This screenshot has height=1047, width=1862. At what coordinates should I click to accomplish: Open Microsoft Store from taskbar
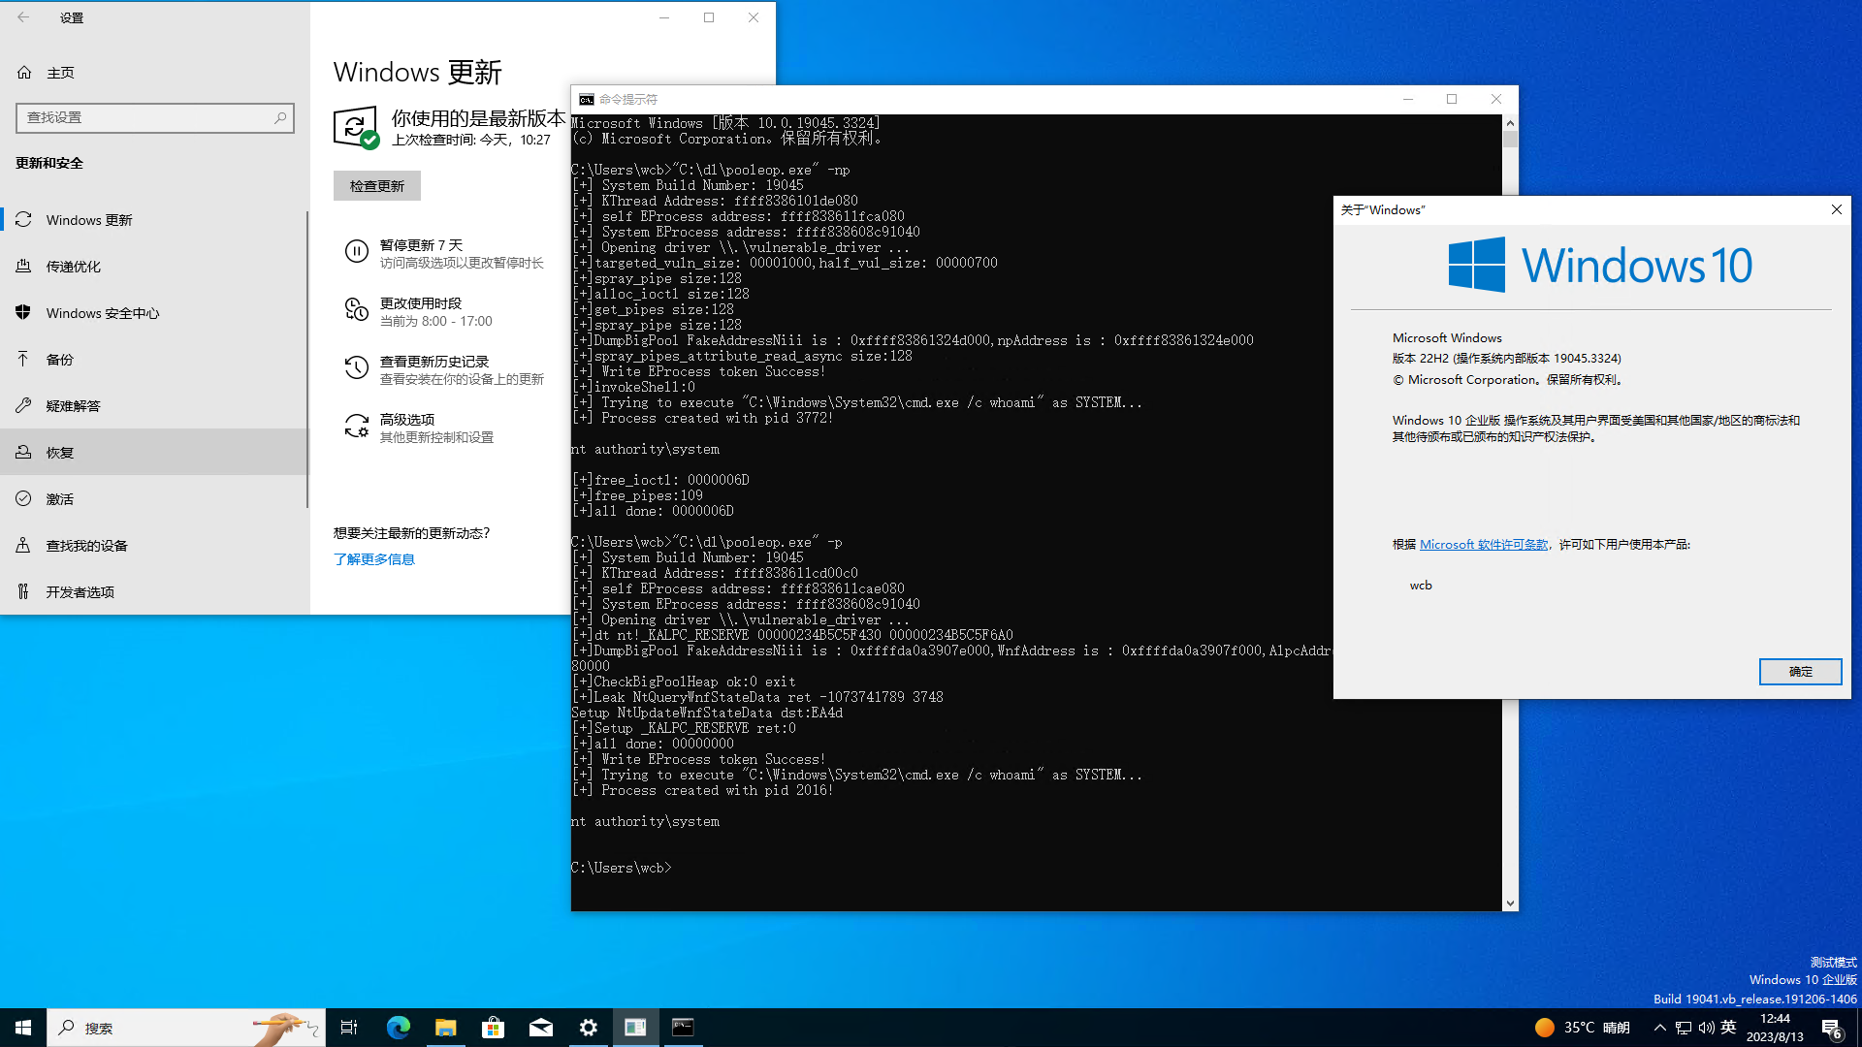click(493, 1028)
